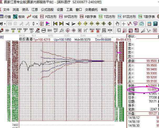Click the 涨幅 10.00% value
Screen dimensions: 159x128
coord(151,89)
